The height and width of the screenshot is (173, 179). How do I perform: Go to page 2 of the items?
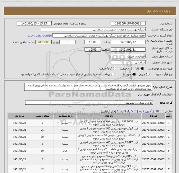(121, 111)
